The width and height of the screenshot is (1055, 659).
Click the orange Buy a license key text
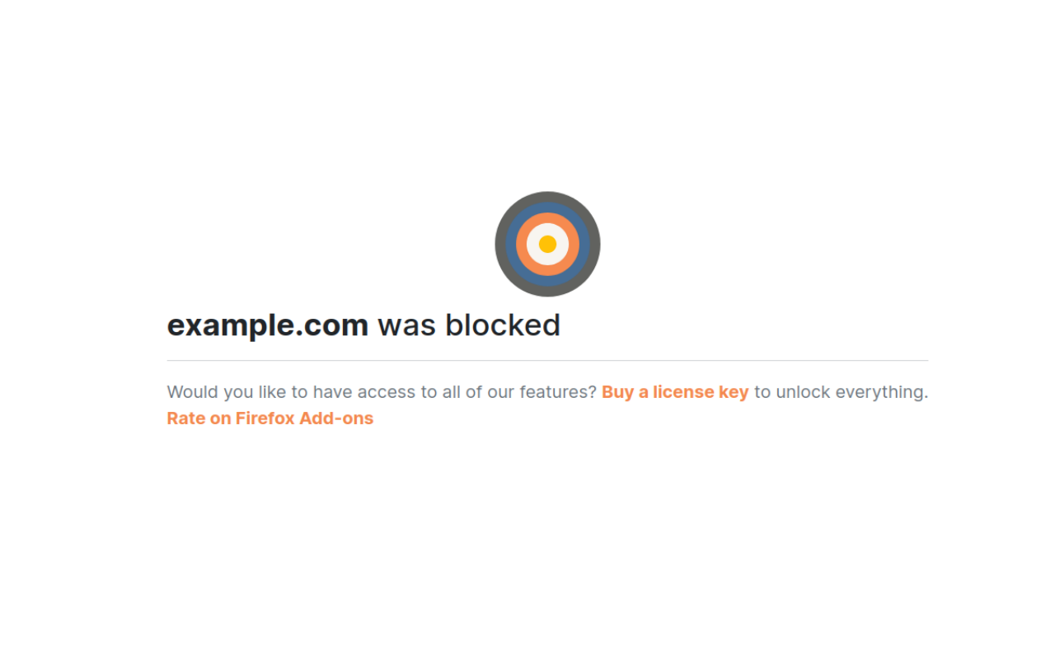click(x=675, y=391)
